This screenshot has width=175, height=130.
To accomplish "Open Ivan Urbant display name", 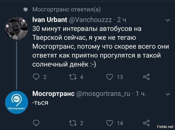I will coord(50,20).
